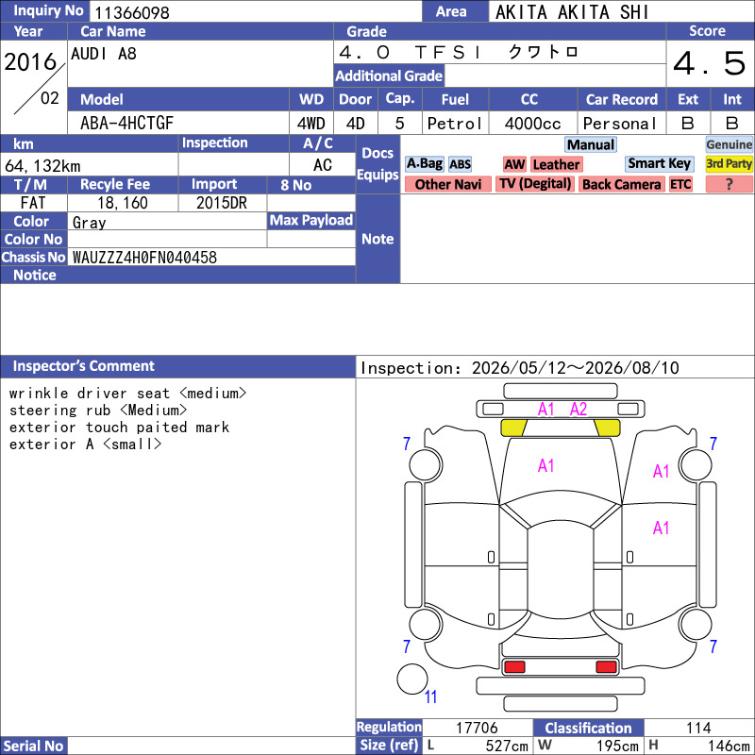Click the length value 527cm

tap(507, 746)
